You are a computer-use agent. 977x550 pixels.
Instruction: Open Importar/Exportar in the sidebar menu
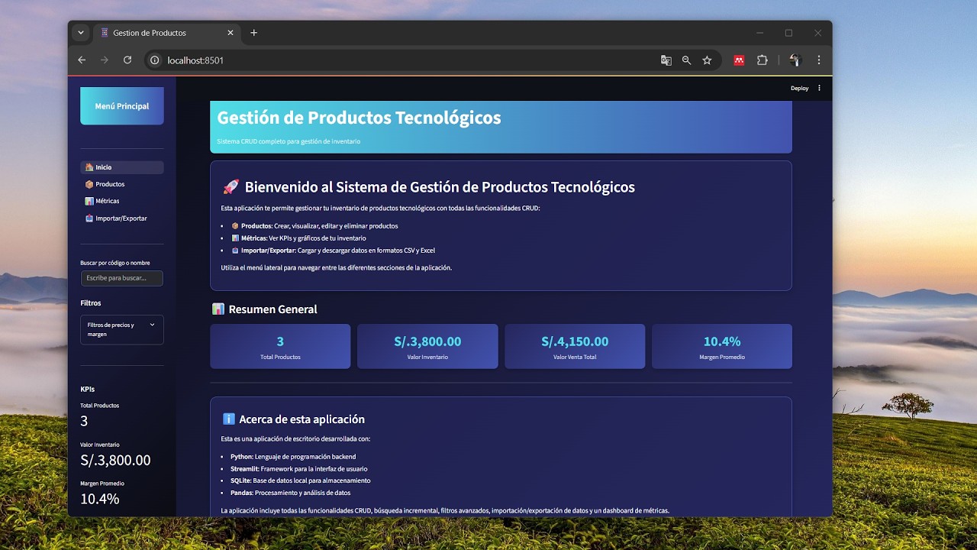pyautogui.click(x=122, y=218)
